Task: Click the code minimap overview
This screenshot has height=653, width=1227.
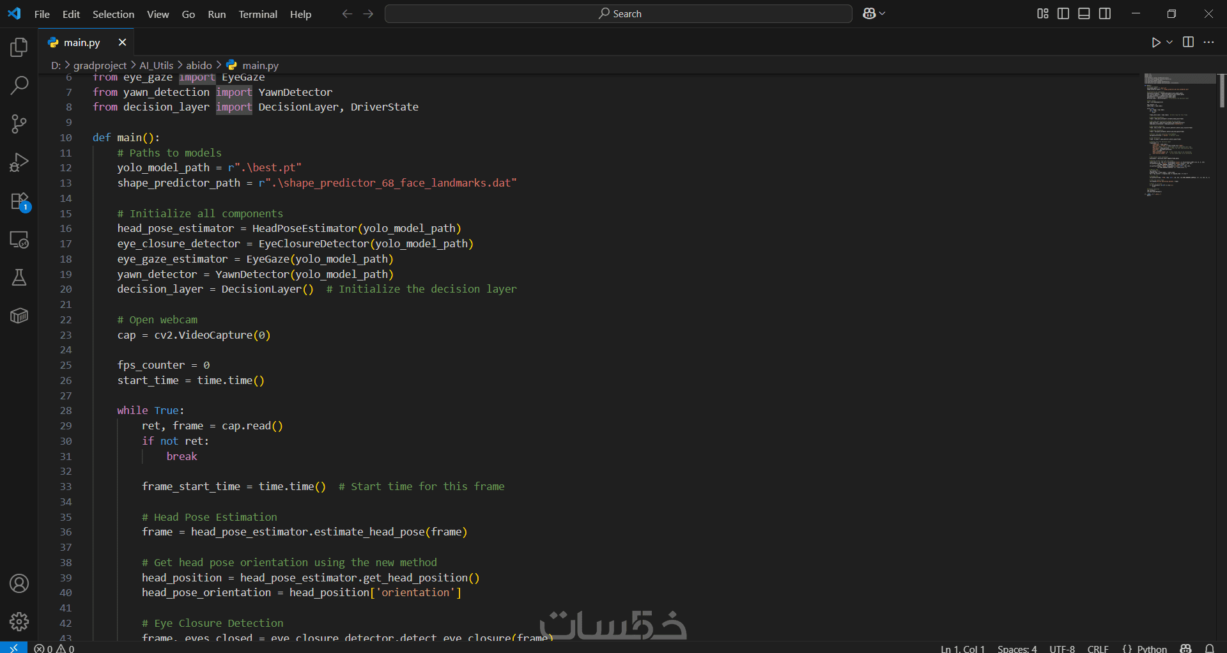Action: 1180,134
